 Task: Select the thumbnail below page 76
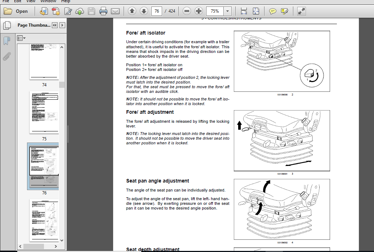tap(44, 221)
